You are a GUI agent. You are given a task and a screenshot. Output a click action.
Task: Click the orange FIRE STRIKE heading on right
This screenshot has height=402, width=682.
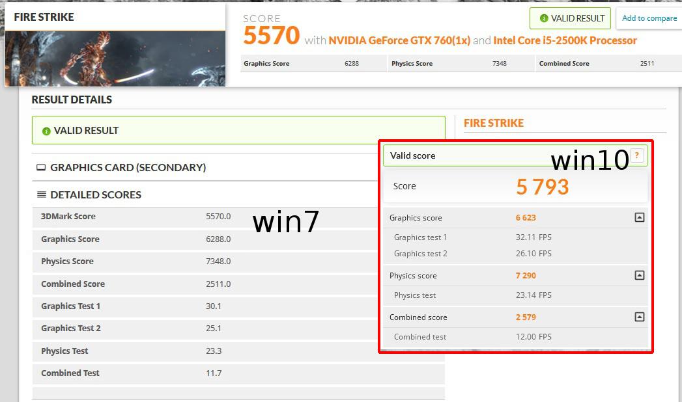pyautogui.click(x=494, y=124)
